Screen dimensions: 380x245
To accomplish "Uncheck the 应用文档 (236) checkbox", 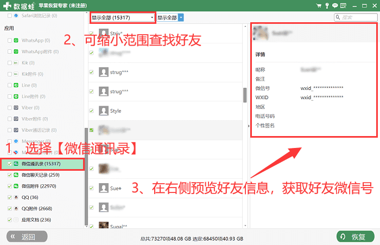I will click(10, 220).
